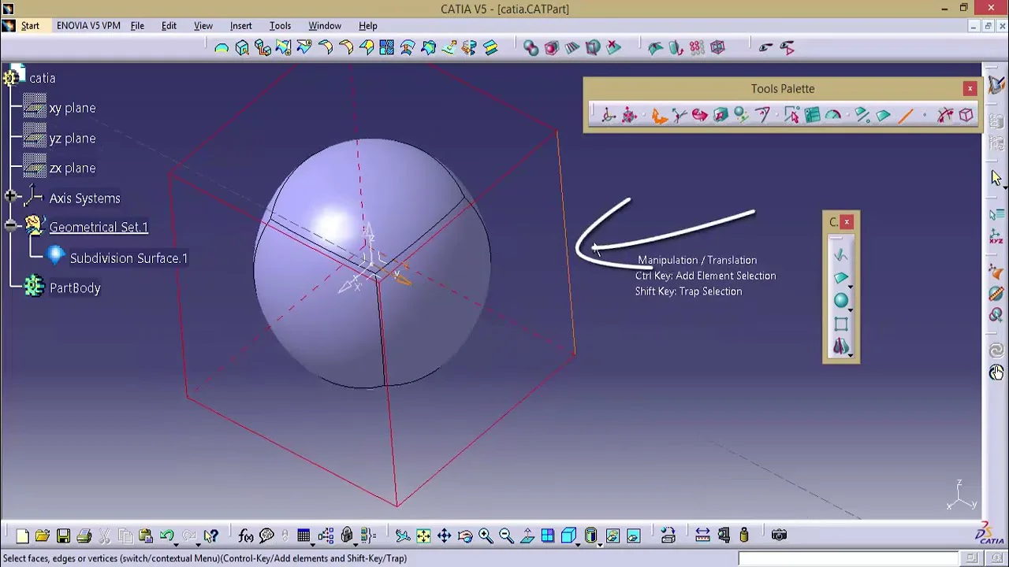
Task: Click the pink dots pattern icon on top toolbar
Action: [696, 48]
